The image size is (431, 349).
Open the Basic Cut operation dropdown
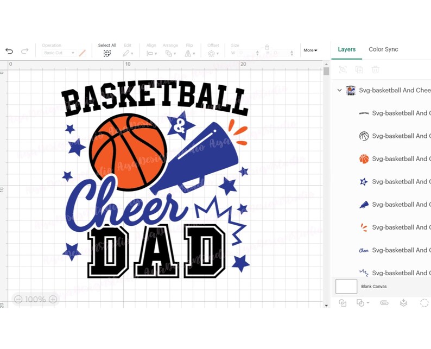coord(59,53)
